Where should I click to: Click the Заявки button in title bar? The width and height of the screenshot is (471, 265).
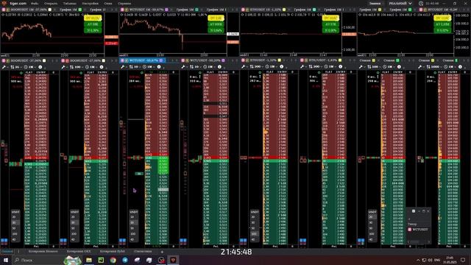375,3
